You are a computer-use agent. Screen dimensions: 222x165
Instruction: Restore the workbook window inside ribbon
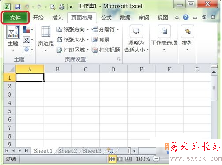(x=204, y=18)
